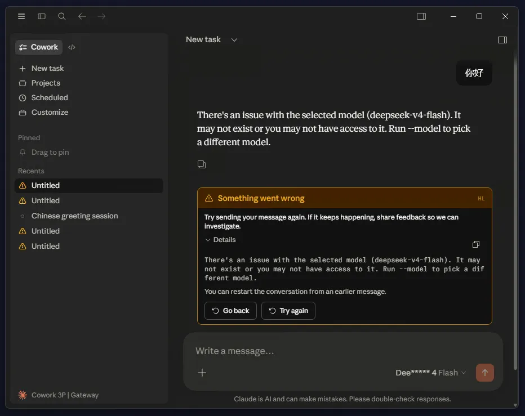This screenshot has height=416, width=525.
Task: Open the hamburger menu icon
Action: point(21,16)
